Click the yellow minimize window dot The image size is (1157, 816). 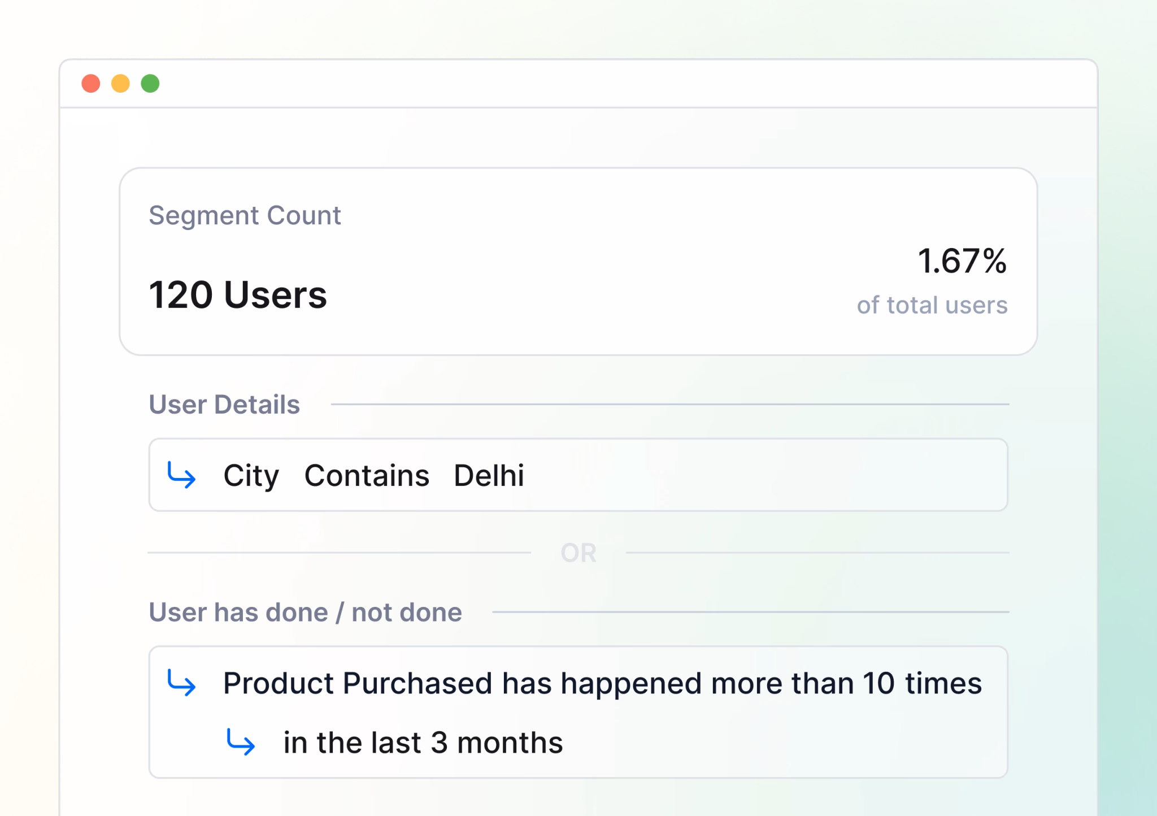[x=120, y=84]
